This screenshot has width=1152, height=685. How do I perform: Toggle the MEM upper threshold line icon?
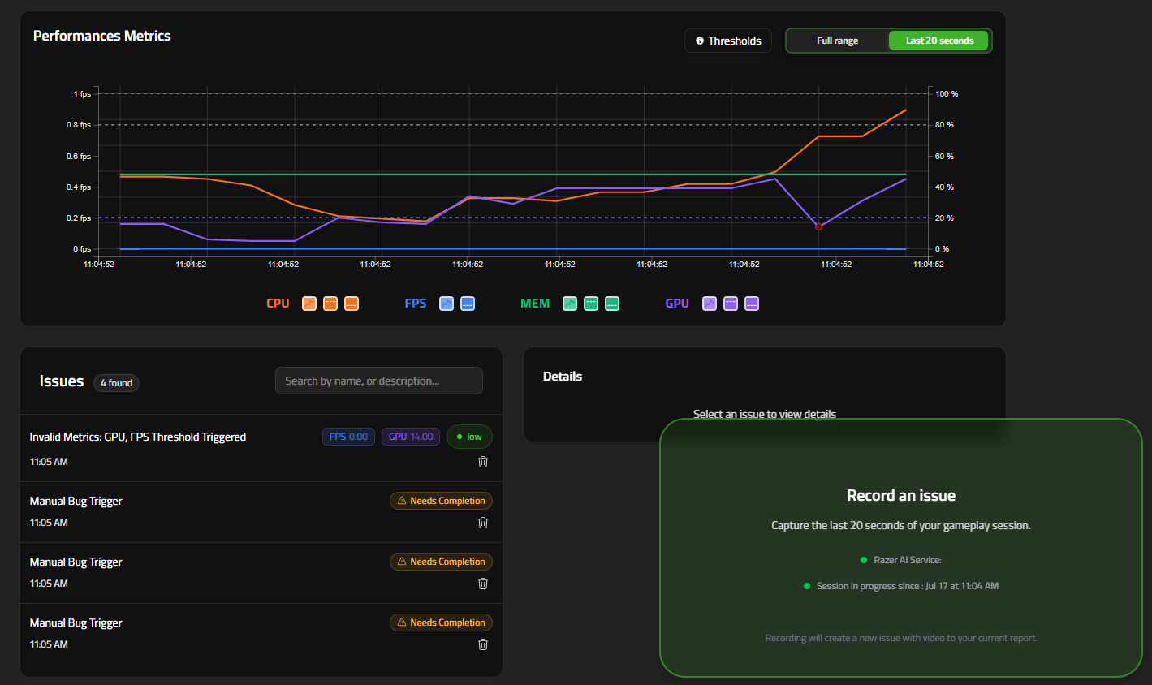pos(591,304)
